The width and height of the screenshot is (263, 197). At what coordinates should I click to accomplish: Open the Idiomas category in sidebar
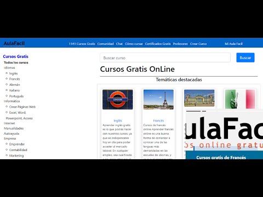click(x=9, y=68)
